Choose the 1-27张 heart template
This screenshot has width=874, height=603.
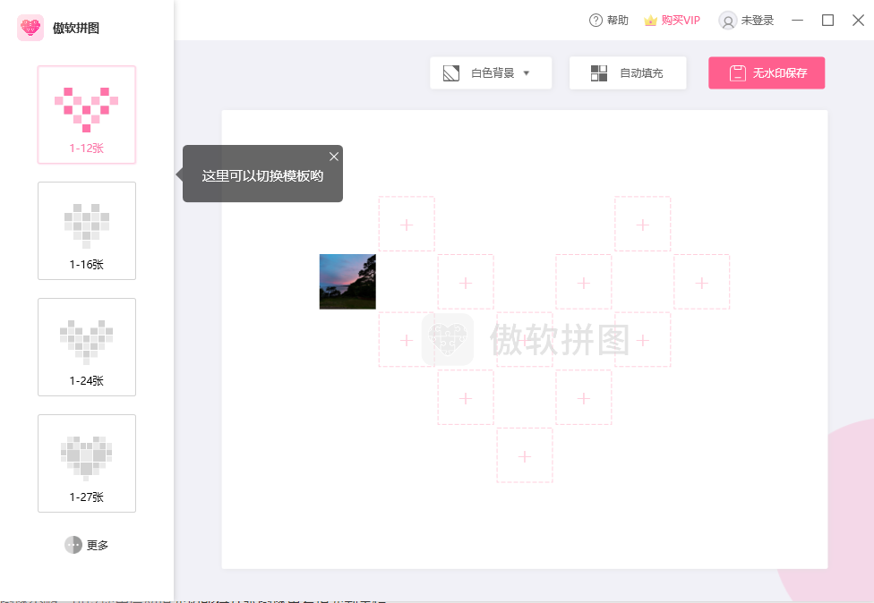86,463
